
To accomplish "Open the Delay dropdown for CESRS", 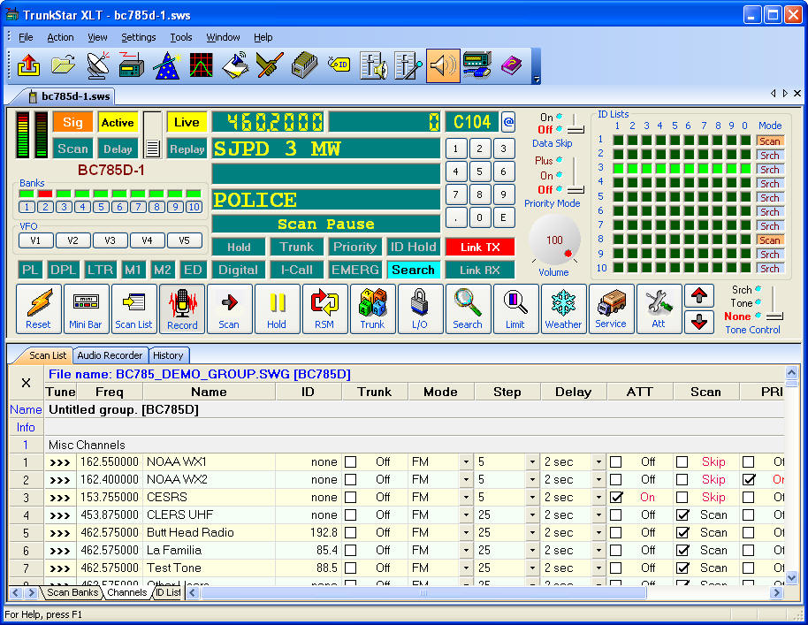I will coord(598,497).
